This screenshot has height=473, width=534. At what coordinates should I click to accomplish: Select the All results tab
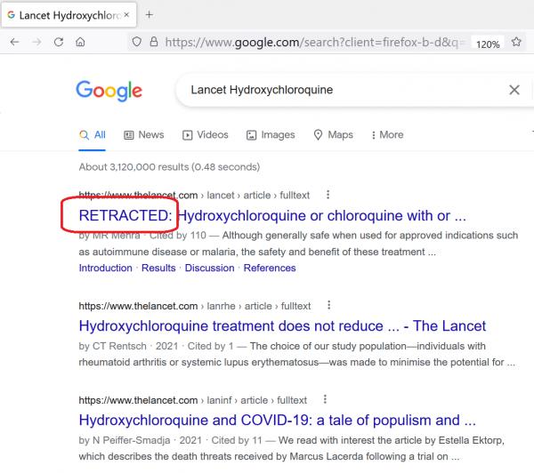[93, 135]
